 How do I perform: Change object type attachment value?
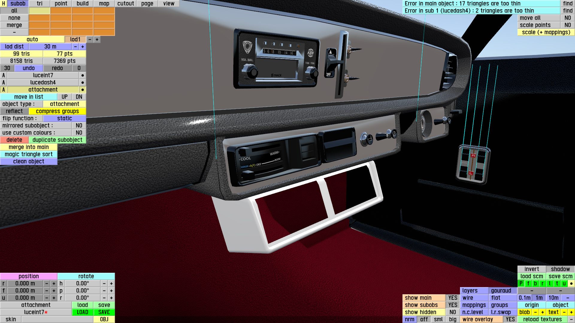pos(64,104)
